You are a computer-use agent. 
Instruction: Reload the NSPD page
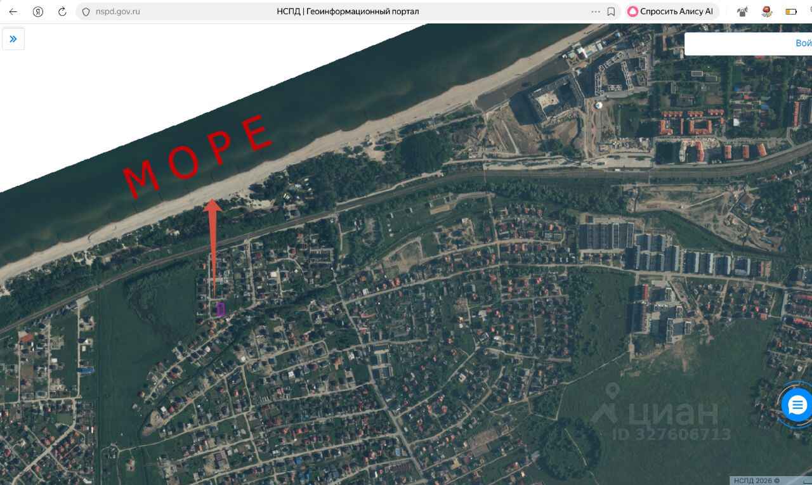[62, 11]
